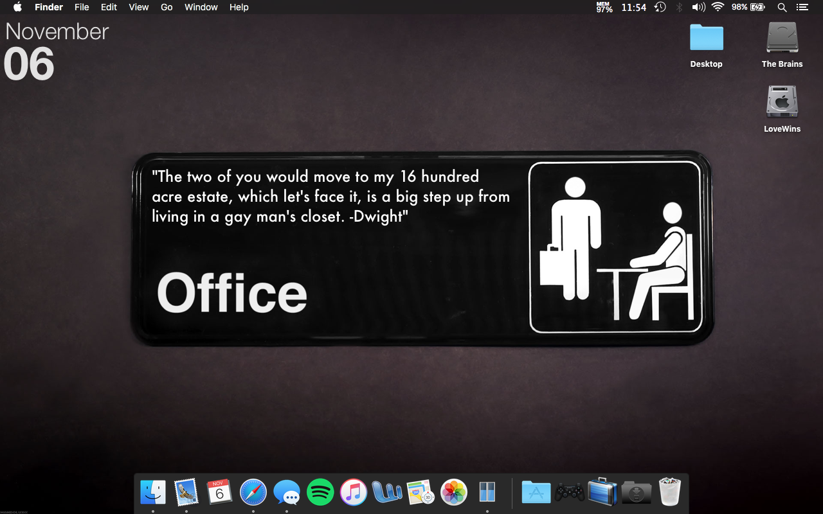The width and height of the screenshot is (823, 514).
Task: Open the Apple menu
Action: tap(17, 7)
